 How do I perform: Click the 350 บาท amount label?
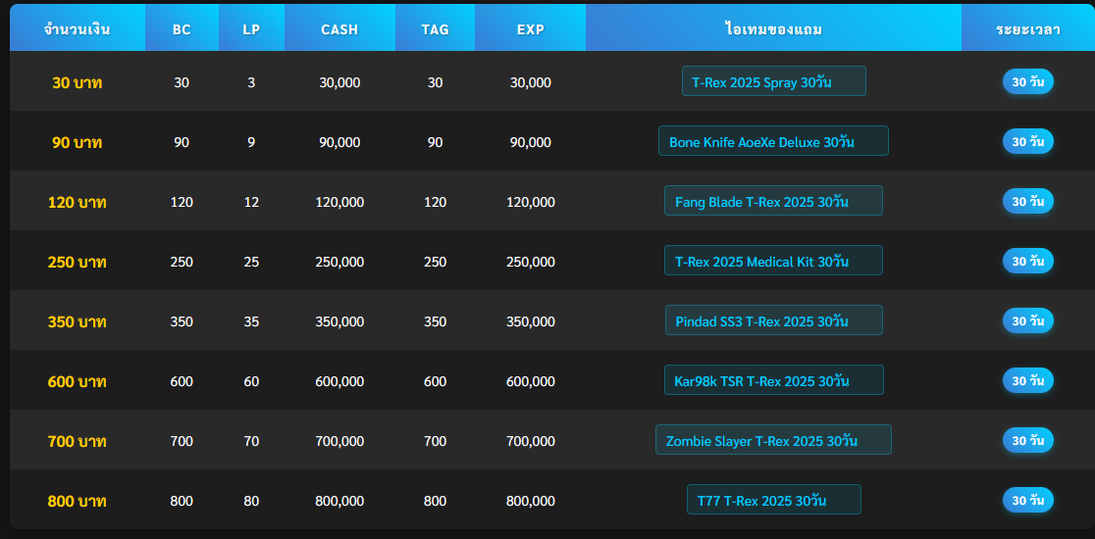tap(78, 321)
